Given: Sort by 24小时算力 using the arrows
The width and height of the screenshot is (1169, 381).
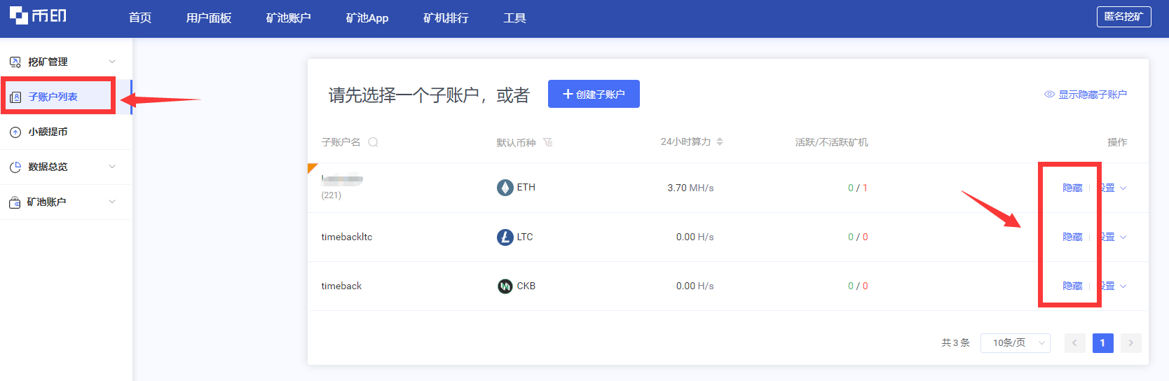Looking at the screenshot, I should (x=720, y=141).
